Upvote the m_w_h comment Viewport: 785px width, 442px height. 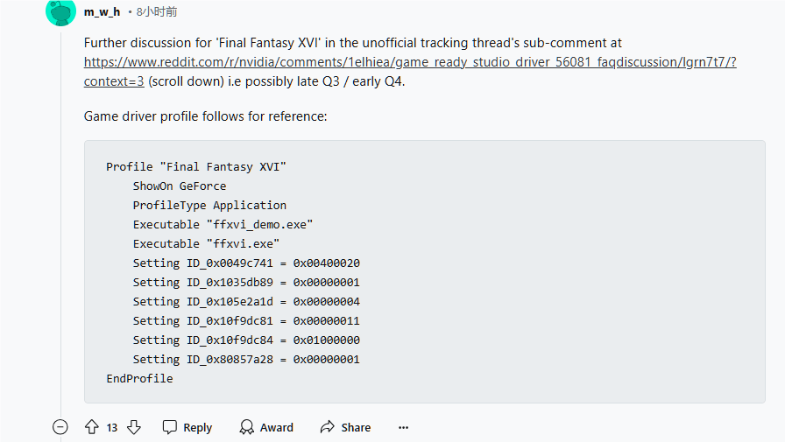[92, 427]
